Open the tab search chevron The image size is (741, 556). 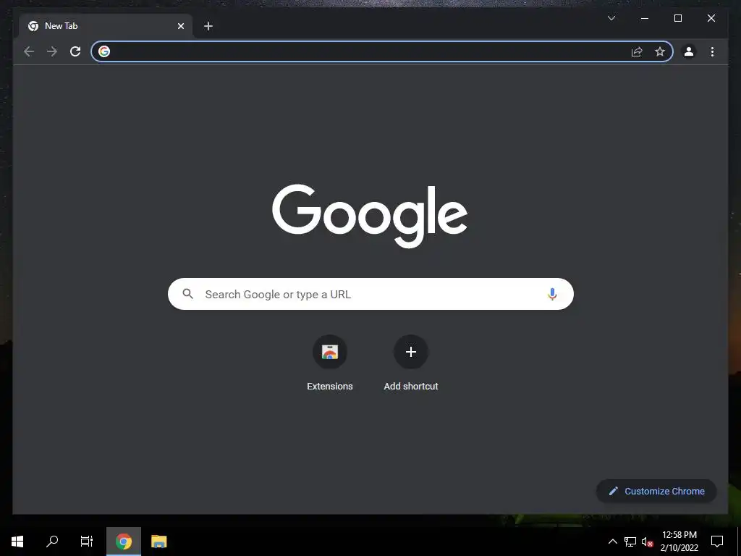pos(611,18)
